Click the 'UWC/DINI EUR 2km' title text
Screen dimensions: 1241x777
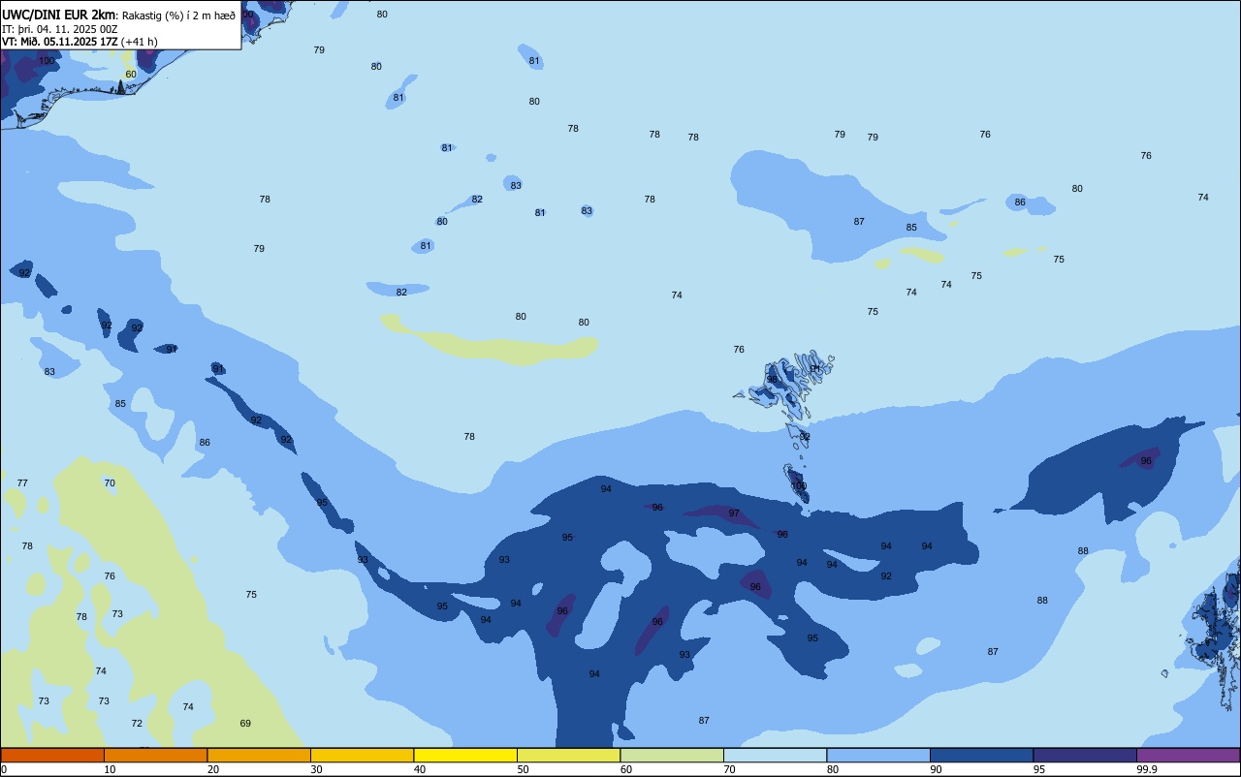59,15
